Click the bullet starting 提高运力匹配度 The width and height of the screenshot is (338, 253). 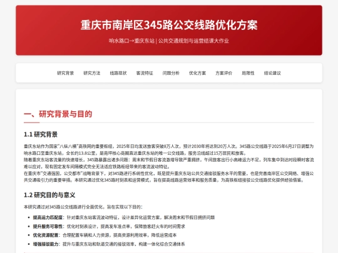124,217
